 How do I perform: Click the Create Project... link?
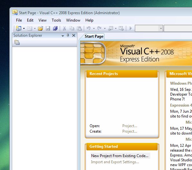click(x=130, y=131)
